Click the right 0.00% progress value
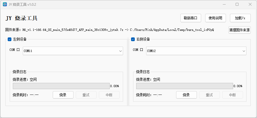The image size is (257, 118). tap(238, 86)
